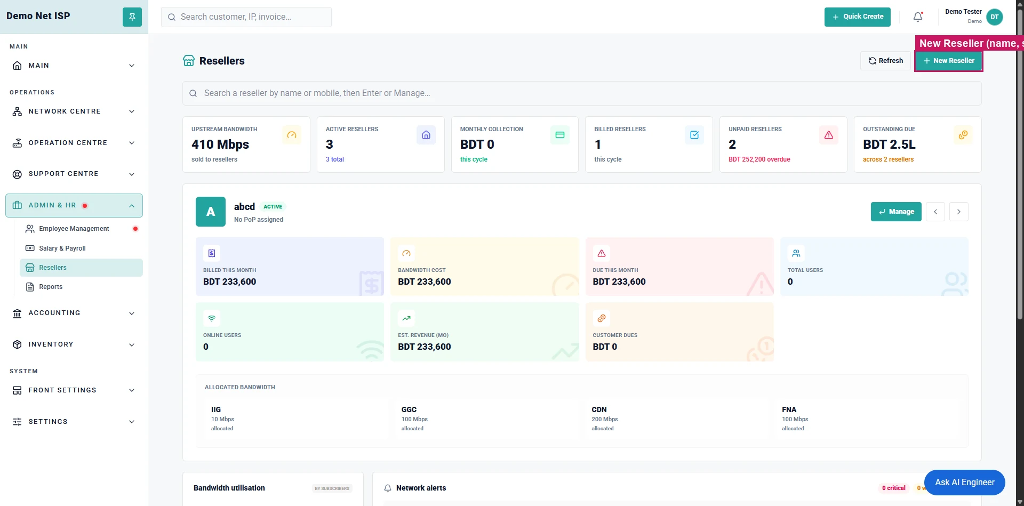Open Salary & Payroll page

click(x=81, y=248)
